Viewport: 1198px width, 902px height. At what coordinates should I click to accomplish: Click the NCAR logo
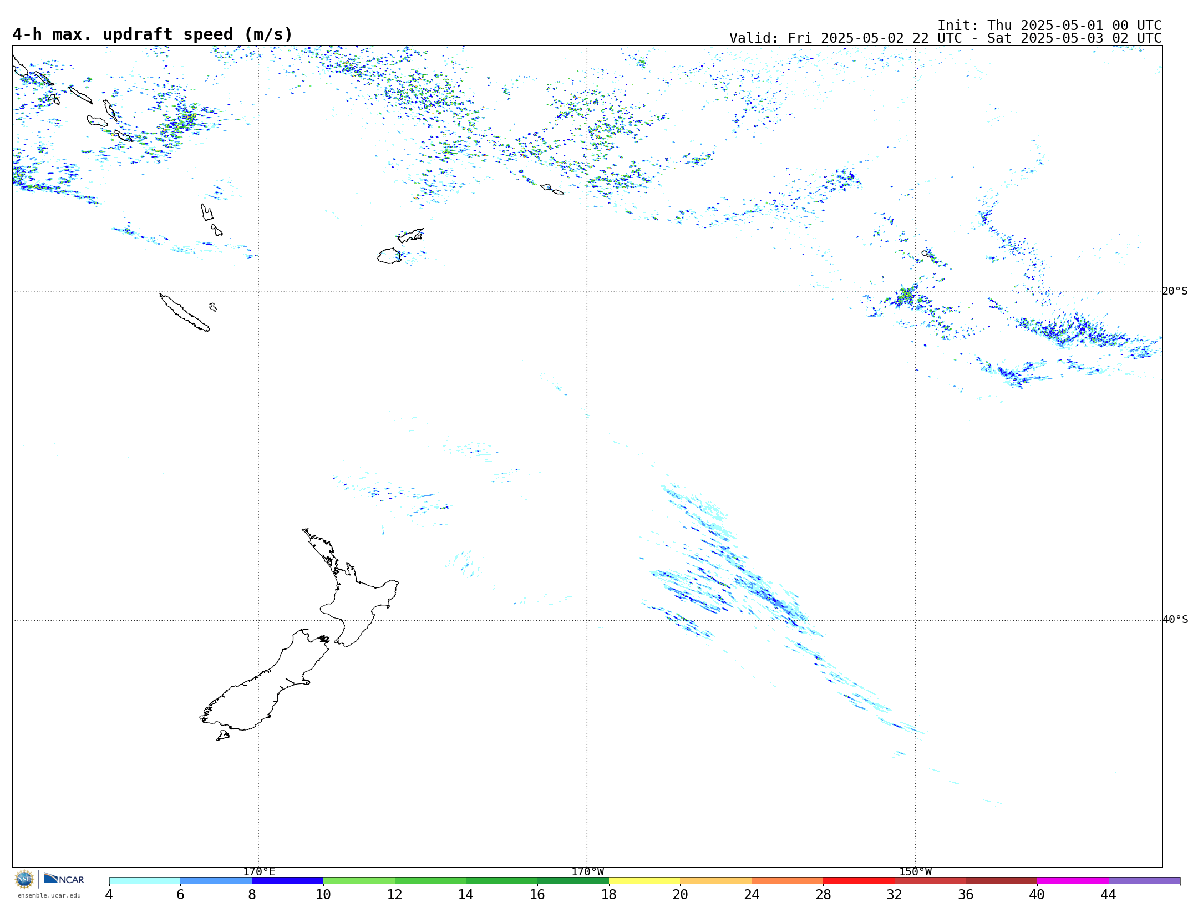pyautogui.click(x=64, y=879)
